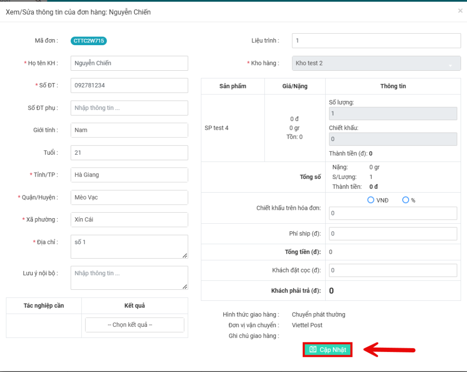
Task: Select the percent discount radio option
Action: point(405,200)
